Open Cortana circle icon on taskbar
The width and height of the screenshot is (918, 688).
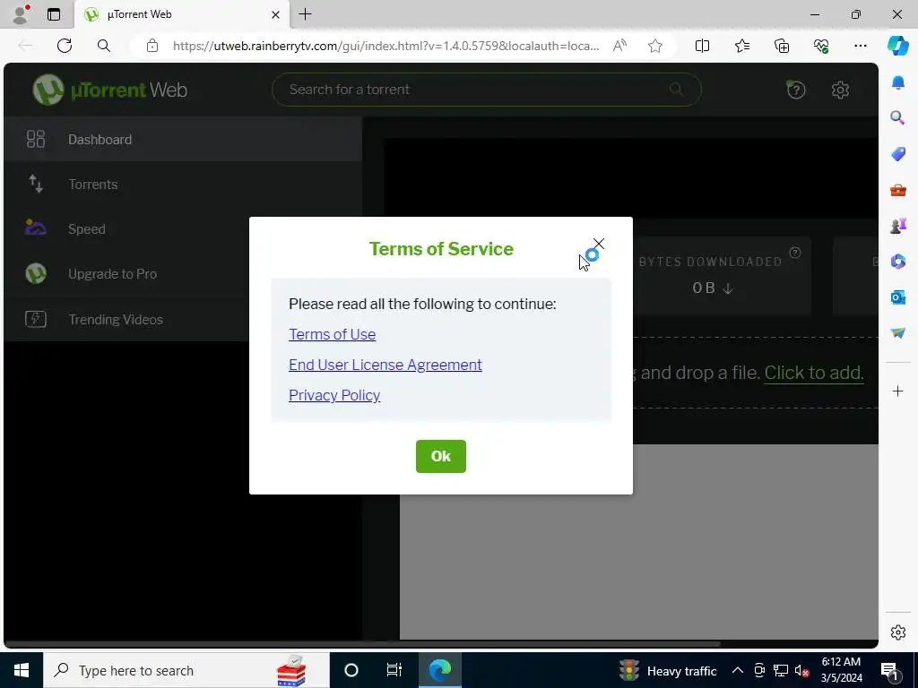[351, 670]
